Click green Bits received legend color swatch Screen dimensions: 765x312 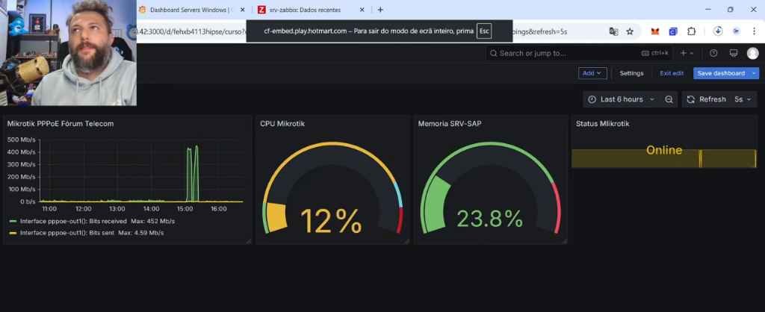click(x=13, y=222)
